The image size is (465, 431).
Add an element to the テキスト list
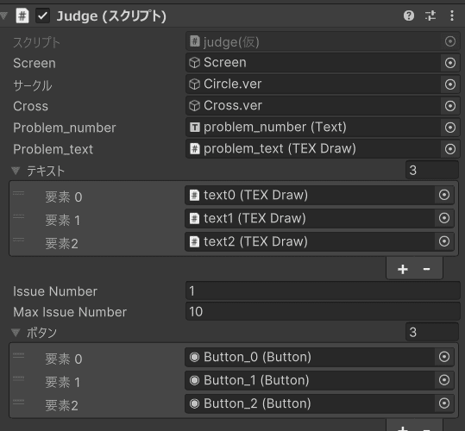pos(403,269)
